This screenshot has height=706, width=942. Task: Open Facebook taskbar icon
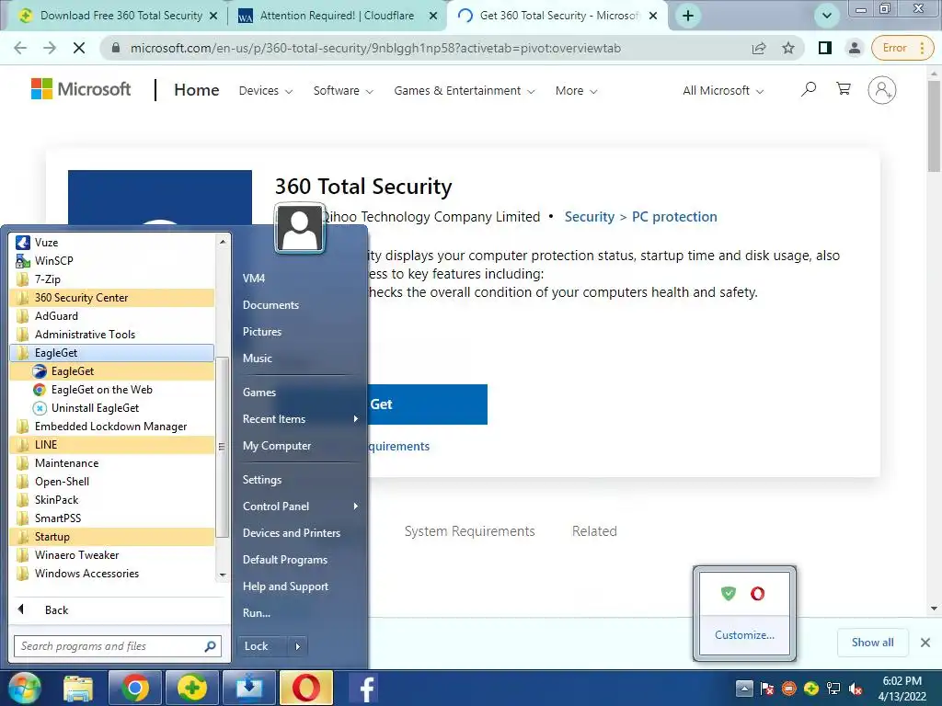click(363, 688)
